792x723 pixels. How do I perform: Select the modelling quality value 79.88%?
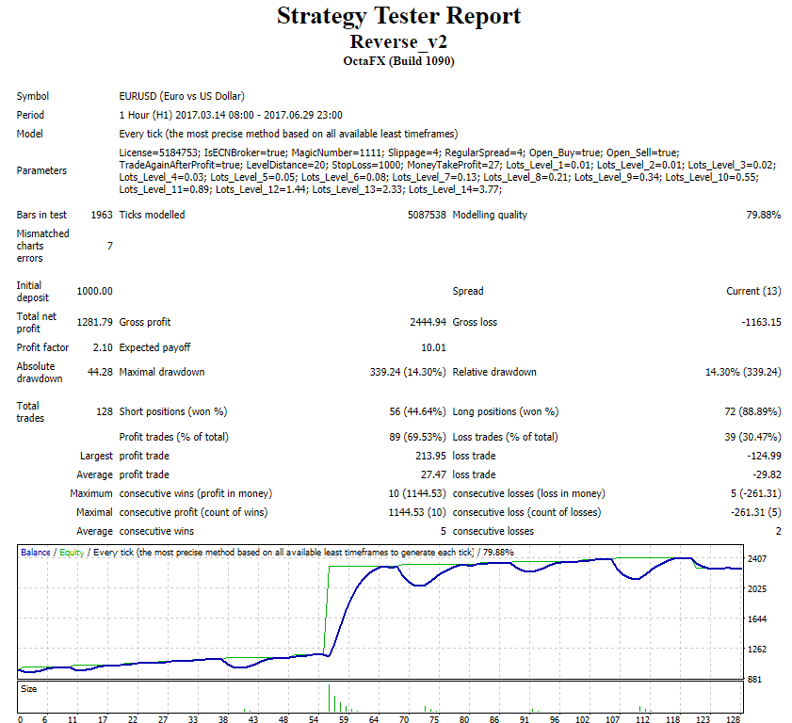tap(763, 215)
